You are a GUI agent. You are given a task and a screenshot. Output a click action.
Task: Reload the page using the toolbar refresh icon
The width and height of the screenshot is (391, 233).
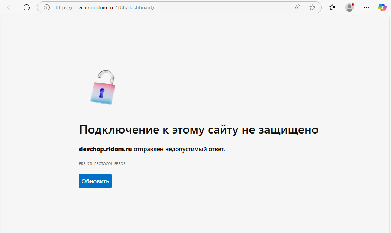(x=27, y=7)
